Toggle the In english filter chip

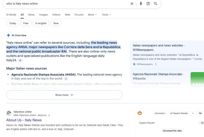point(41,23)
